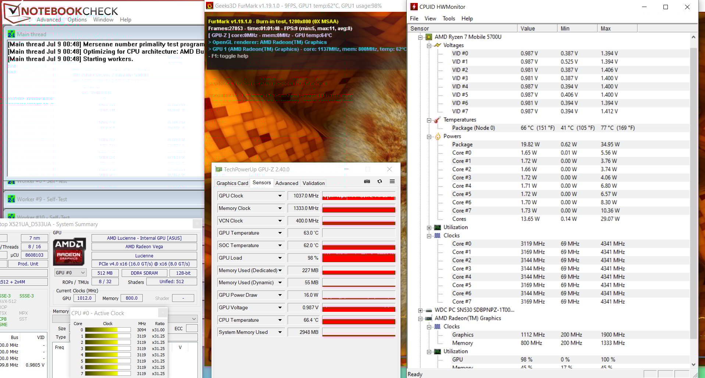
Task: Click HWMonitor vertical scrollbar up arrow
Action: 693,37
